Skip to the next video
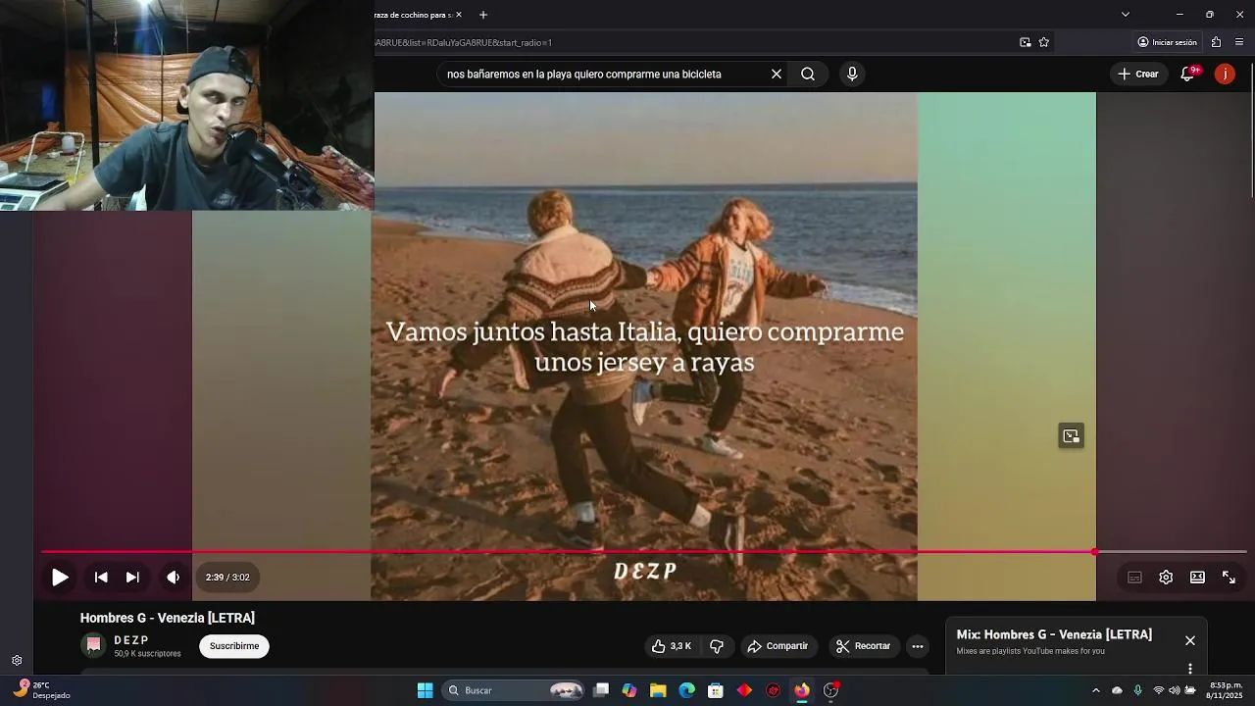This screenshot has height=706, width=1255. (132, 578)
